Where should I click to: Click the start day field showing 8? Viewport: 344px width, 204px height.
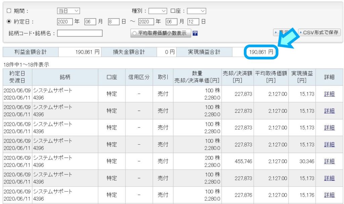(x=114, y=22)
